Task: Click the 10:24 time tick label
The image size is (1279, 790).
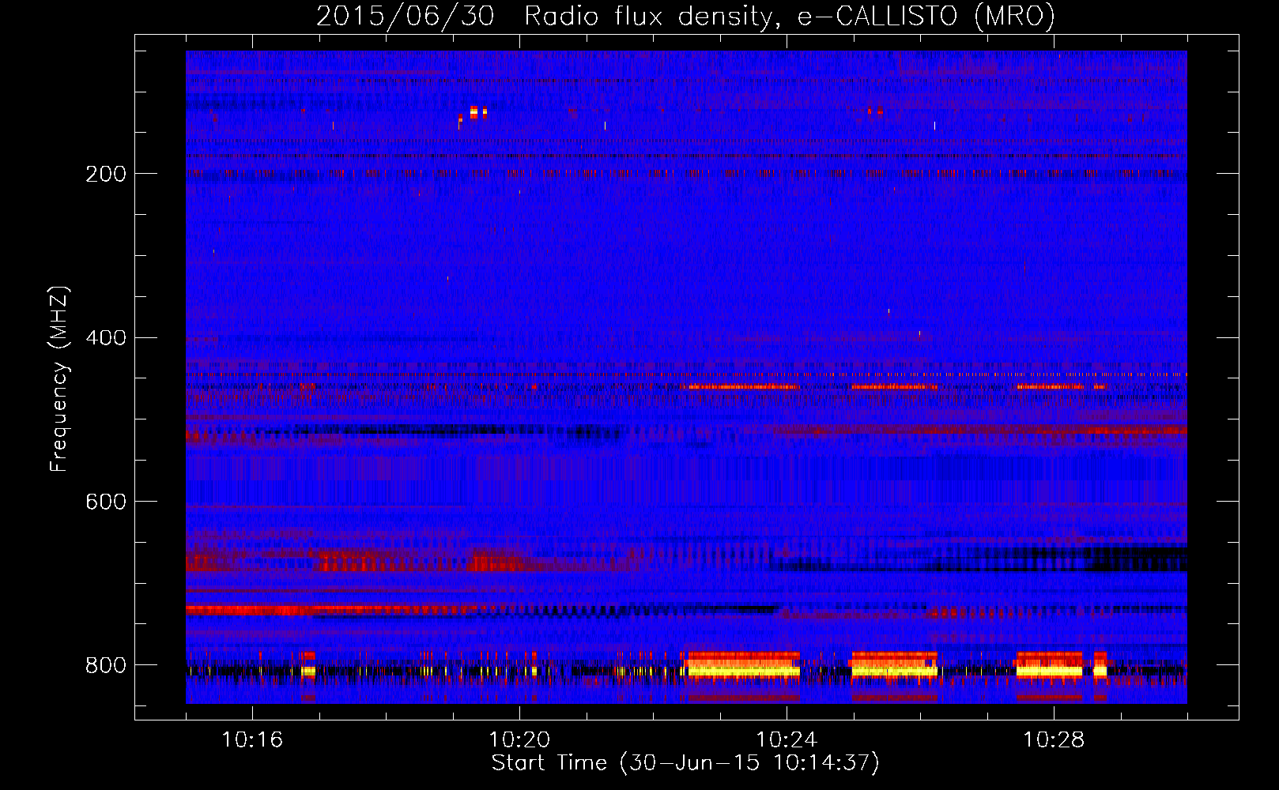Action: click(787, 740)
